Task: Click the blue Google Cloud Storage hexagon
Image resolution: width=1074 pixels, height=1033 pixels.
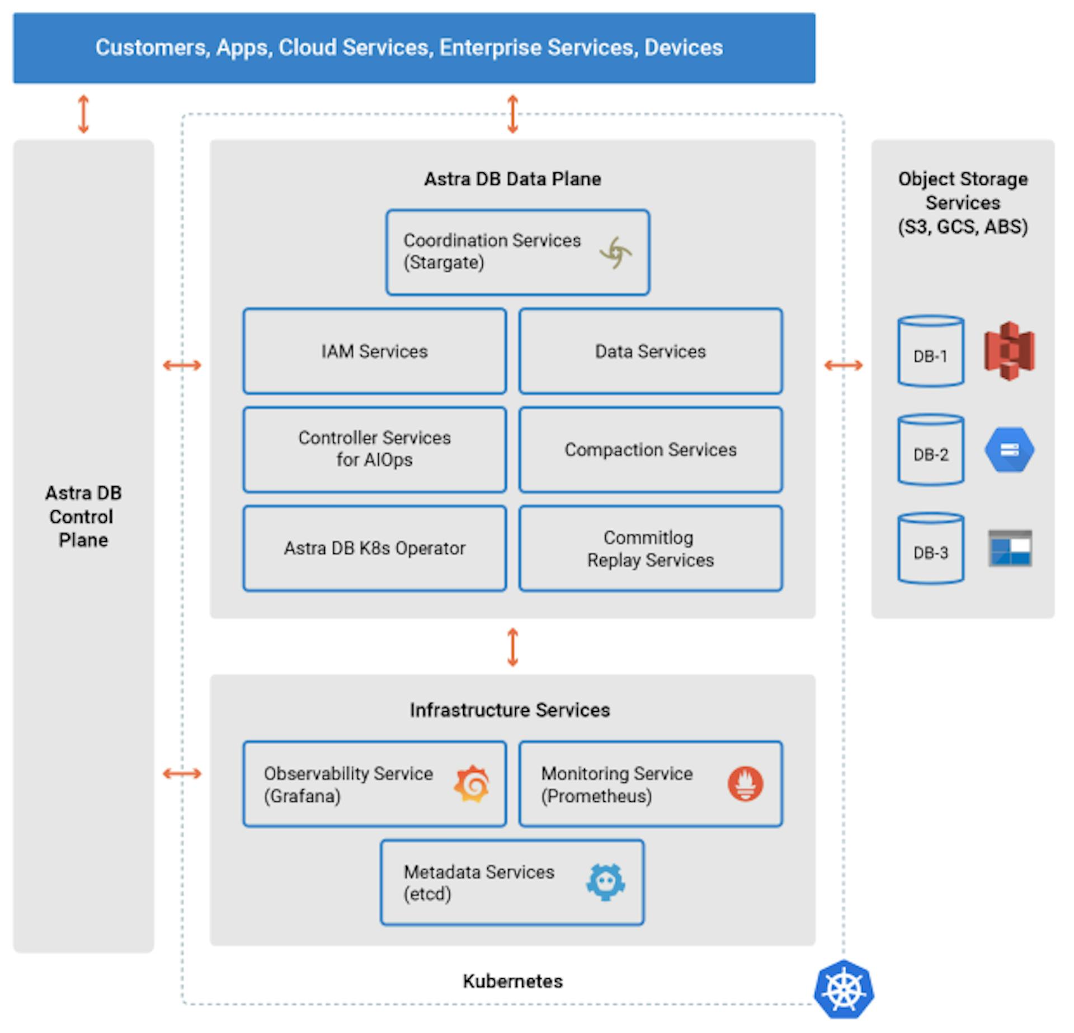Action: (1009, 450)
